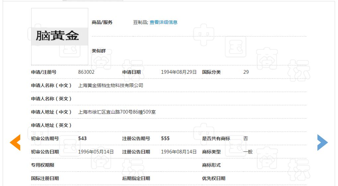
Task: Click the 注册公告期号 label
Action: pos(136,139)
